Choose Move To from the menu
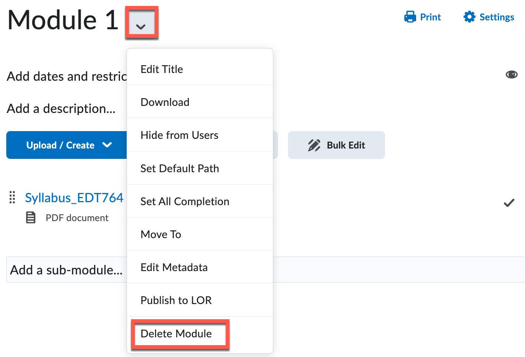This screenshot has width=525, height=357. point(161,234)
